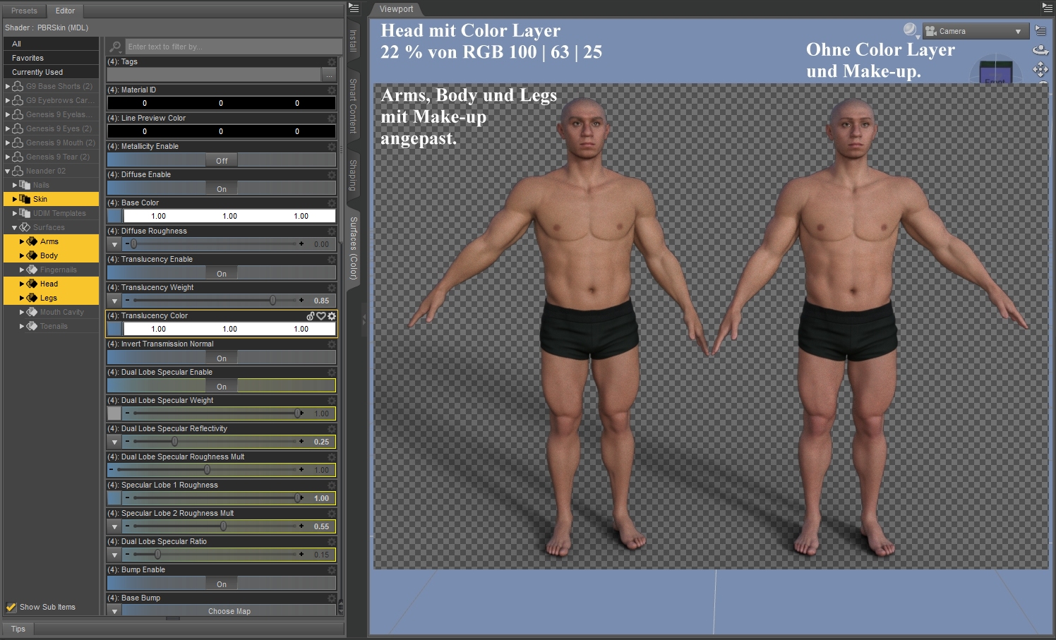Select the viewport pan camera control

(x=1040, y=69)
